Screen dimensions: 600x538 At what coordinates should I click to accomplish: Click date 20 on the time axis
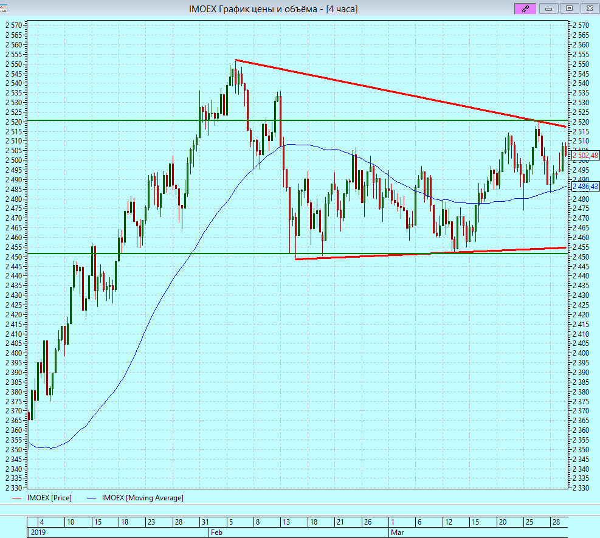pos(502,522)
